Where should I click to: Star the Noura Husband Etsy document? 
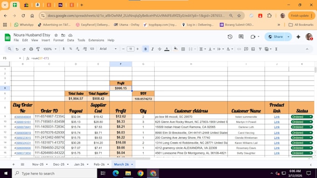[x=56, y=35]
